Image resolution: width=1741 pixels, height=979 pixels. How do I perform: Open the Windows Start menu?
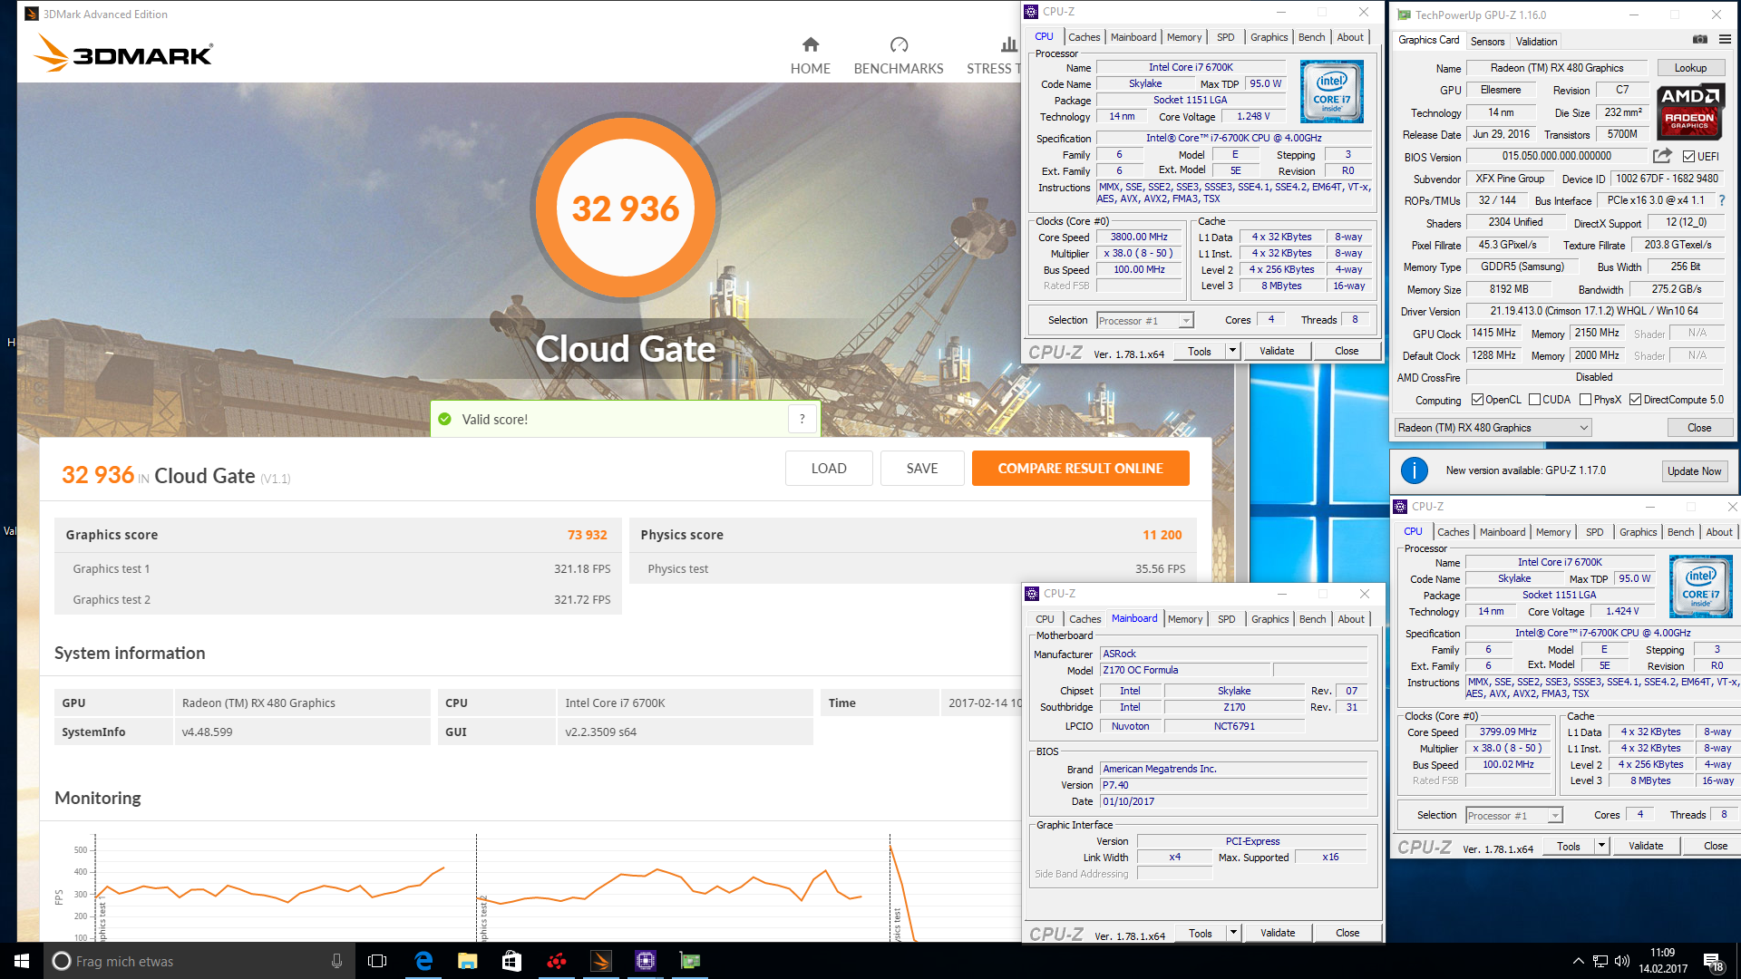point(22,961)
